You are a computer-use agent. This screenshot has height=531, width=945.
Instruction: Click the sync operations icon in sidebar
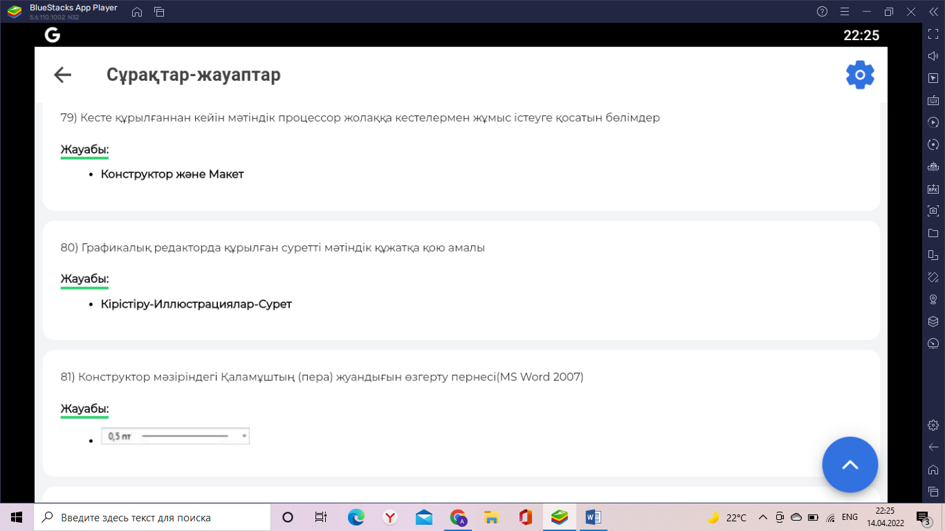pyautogui.click(x=933, y=145)
